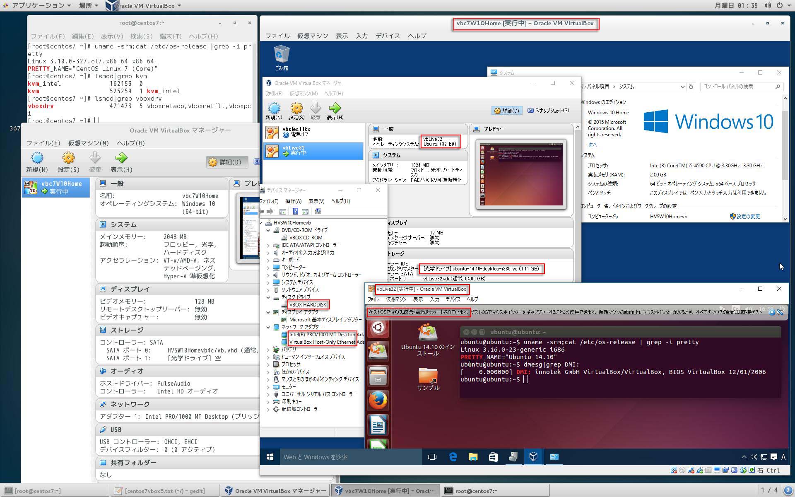The image size is (795, 497).
Task: Dismiss mouse integration notification in vbLive32
Action: [772, 312]
